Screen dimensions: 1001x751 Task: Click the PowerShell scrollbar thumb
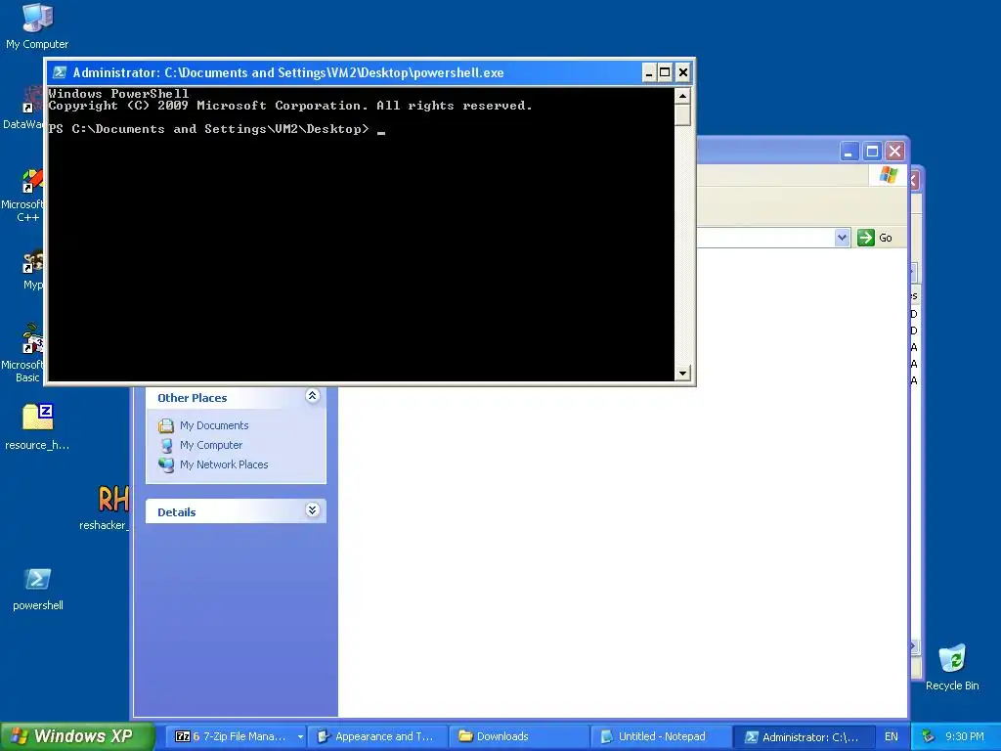coord(682,115)
